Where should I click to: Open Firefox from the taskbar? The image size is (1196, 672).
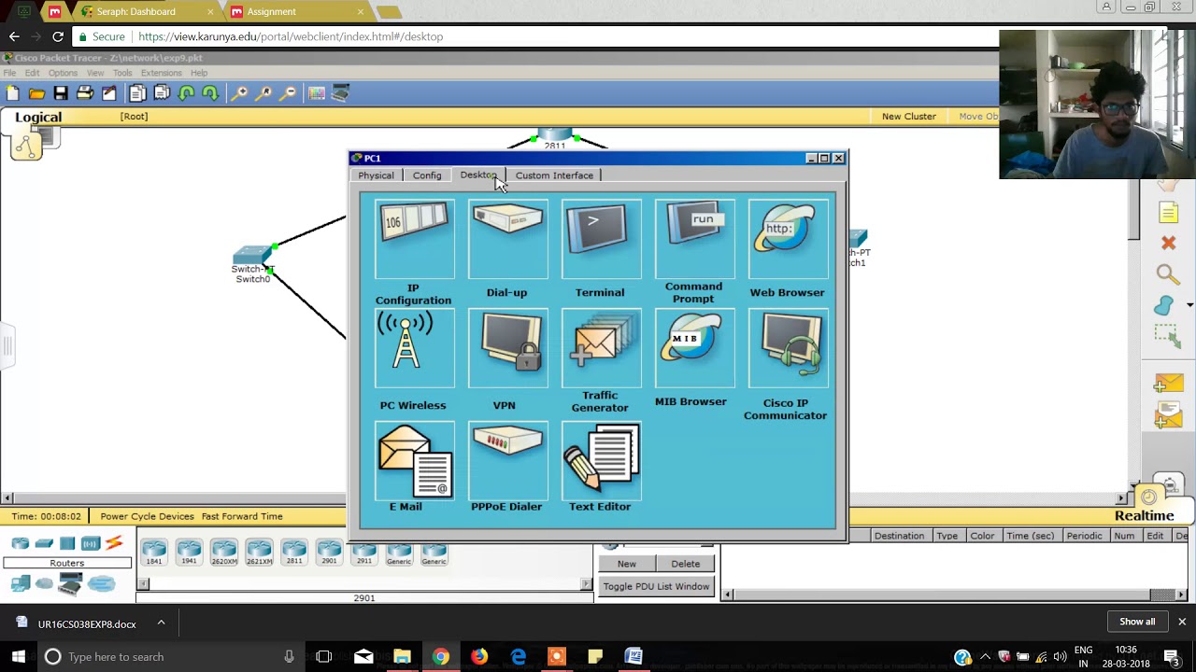[478, 656]
